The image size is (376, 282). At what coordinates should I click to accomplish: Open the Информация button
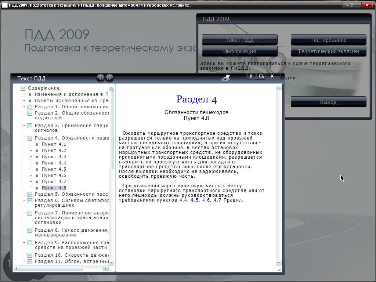tap(239, 51)
